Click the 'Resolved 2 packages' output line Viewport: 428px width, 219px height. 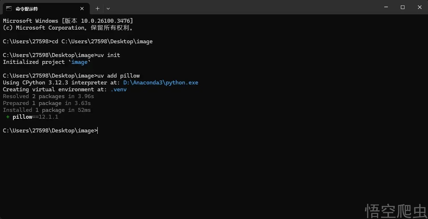[48, 96]
